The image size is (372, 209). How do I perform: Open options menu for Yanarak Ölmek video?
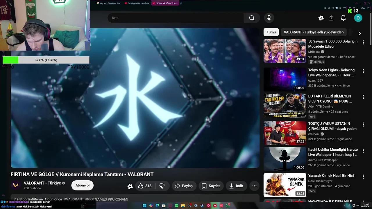[363, 177]
